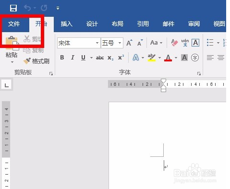Click the enclosed character 字 icon
This screenshot has width=230, height=189.
[195, 58]
